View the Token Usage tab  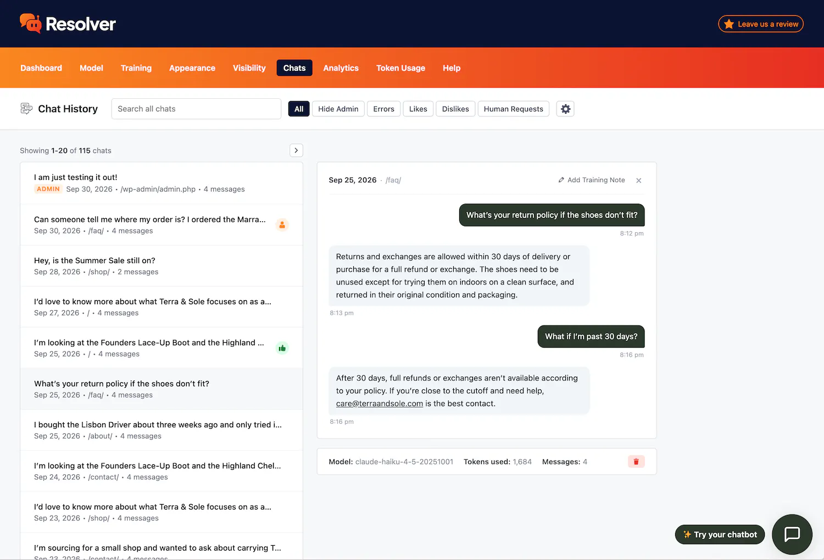click(400, 68)
